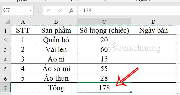
Task: Select row 1 header
Action: [x=5, y=30]
